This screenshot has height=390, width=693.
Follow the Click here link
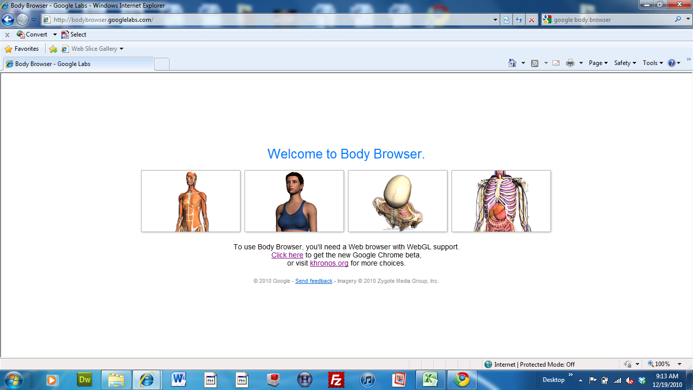point(287,255)
